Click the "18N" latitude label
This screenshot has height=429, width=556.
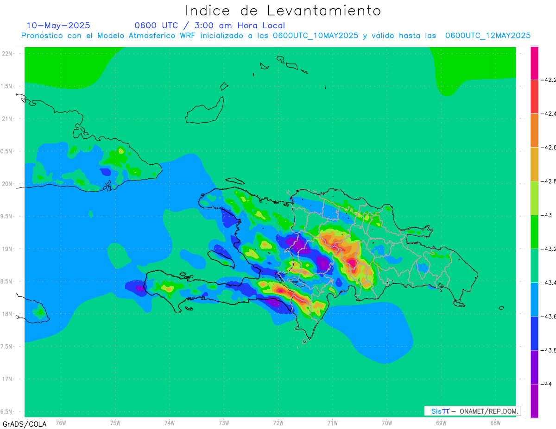(x=7, y=314)
